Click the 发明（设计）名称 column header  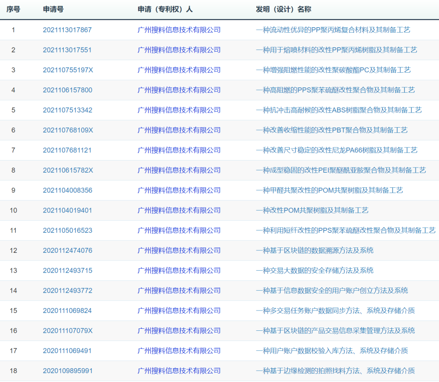click(283, 9)
